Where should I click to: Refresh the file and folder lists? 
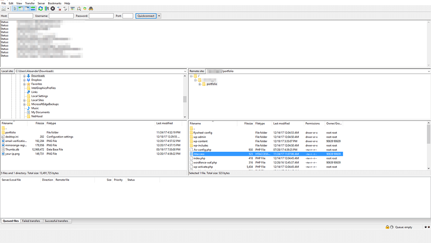click(41, 8)
